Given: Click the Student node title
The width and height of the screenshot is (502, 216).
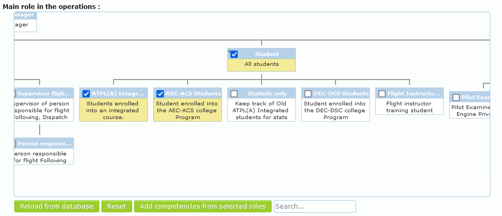Looking at the screenshot, I should [267, 54].
